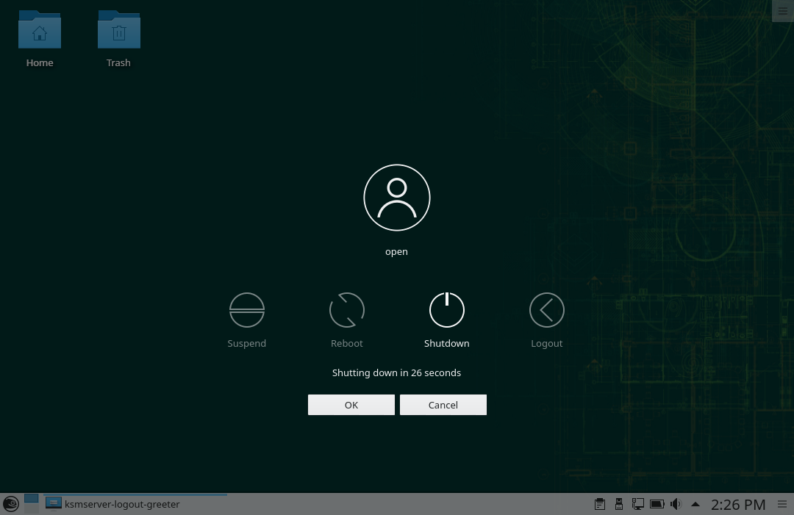Expand hidden system tray icons arrow

tap(695, 504)
